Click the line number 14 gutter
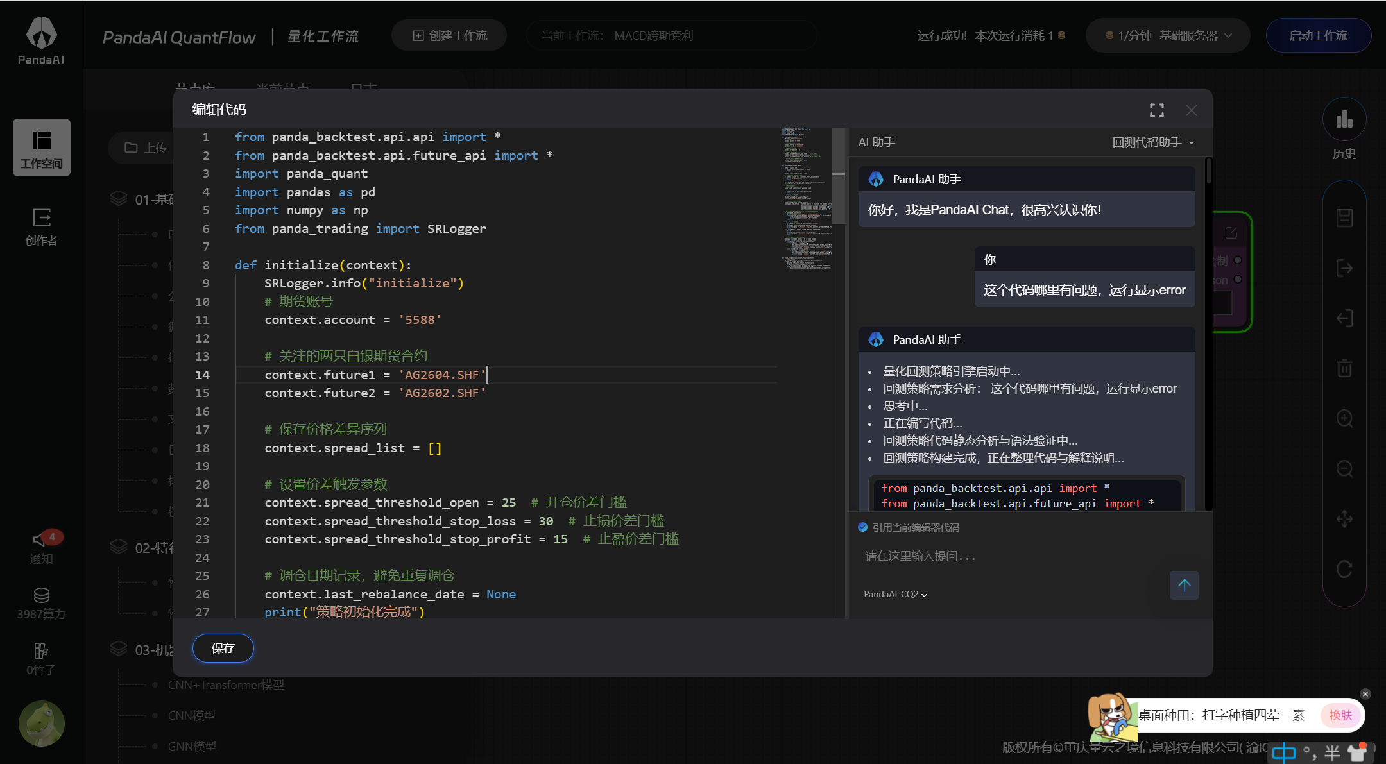Screen dimensions: 1386x764 pos(202,375)
